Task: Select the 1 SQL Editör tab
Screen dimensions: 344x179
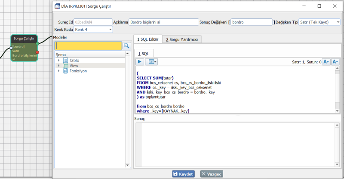Action: (147, 39)
